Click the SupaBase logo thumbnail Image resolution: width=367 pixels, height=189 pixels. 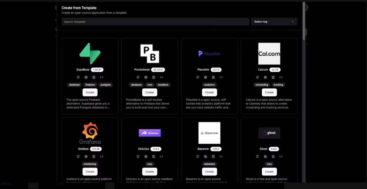(90, 54)
